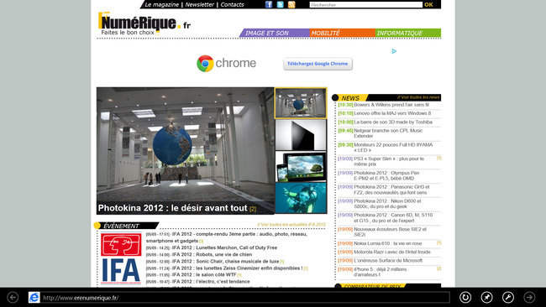
Task: Select the black TV thumbnail in the slideshow
Action: 301,135
